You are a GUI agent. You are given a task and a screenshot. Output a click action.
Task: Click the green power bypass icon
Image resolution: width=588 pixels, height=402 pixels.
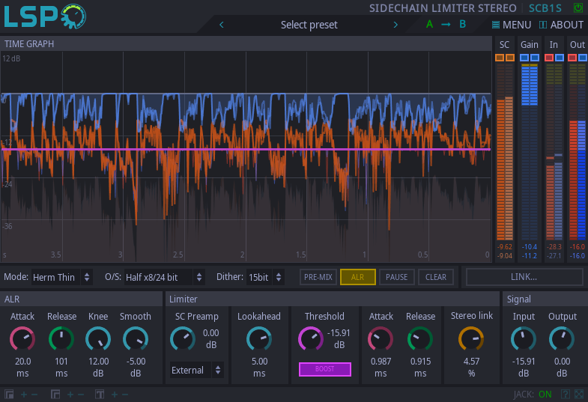[x=578, y=8]
